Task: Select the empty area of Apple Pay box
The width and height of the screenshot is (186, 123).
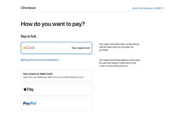Action: pos(63,89)
